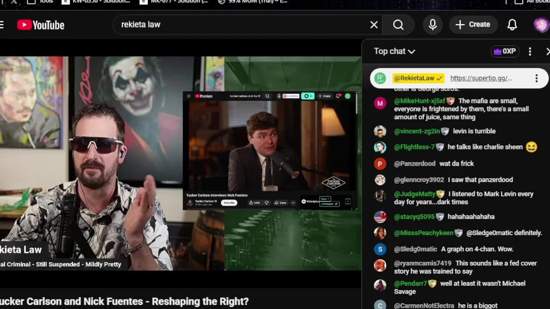Click message 'The mafia are small, everyone is frightened'
This screenshot has width=550, height=309.
click(x=462, y=109)
